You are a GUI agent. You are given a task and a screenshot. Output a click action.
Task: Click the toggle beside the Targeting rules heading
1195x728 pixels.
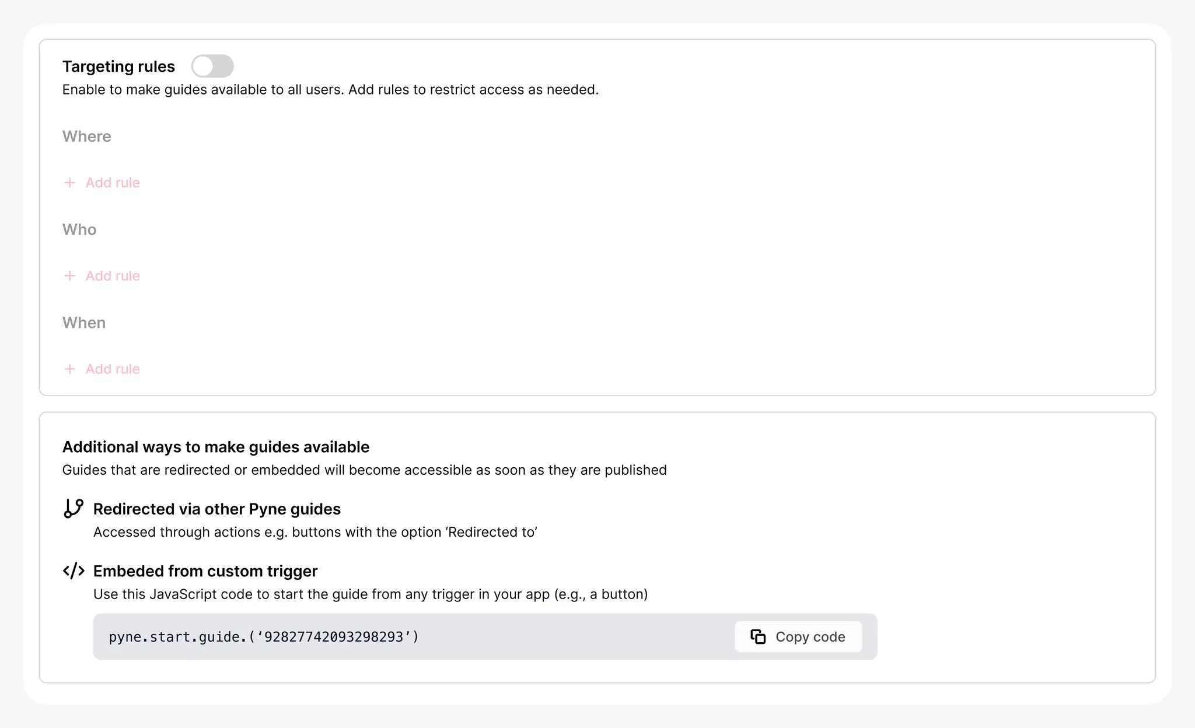212,66
